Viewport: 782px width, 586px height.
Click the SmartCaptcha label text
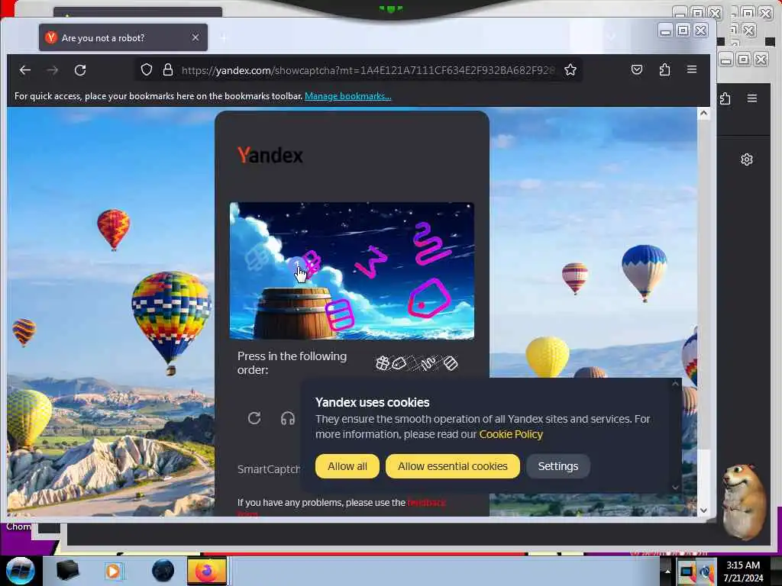[269, 469]
